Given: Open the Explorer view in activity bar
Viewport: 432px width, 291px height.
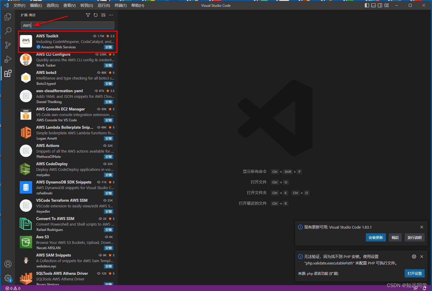Looking at the screenshot, I should tap(8, 17).
